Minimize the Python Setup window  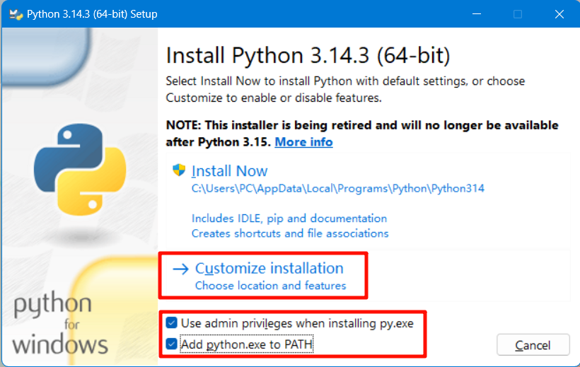point(477,14)
